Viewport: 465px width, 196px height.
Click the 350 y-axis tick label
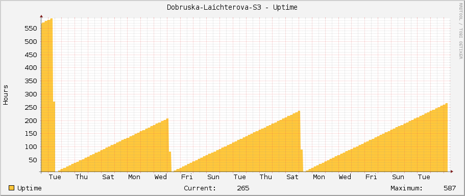coord(31,81)
